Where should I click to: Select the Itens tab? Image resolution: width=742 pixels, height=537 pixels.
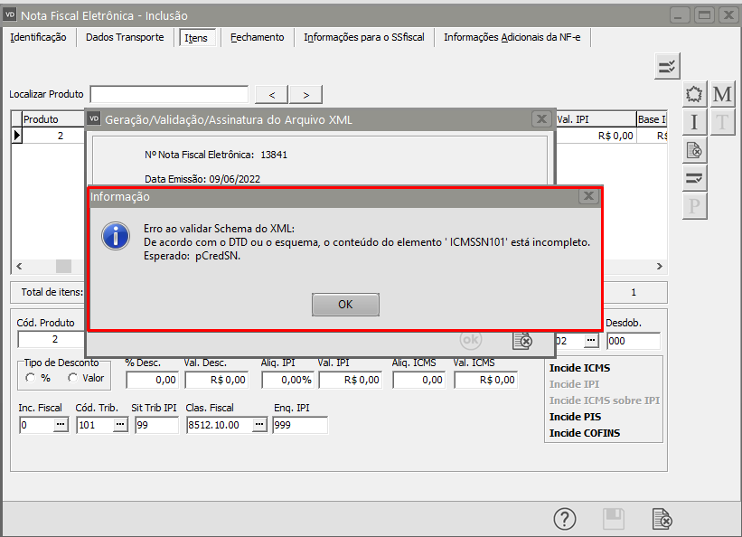pyautogui.click(x=196, y=38)
